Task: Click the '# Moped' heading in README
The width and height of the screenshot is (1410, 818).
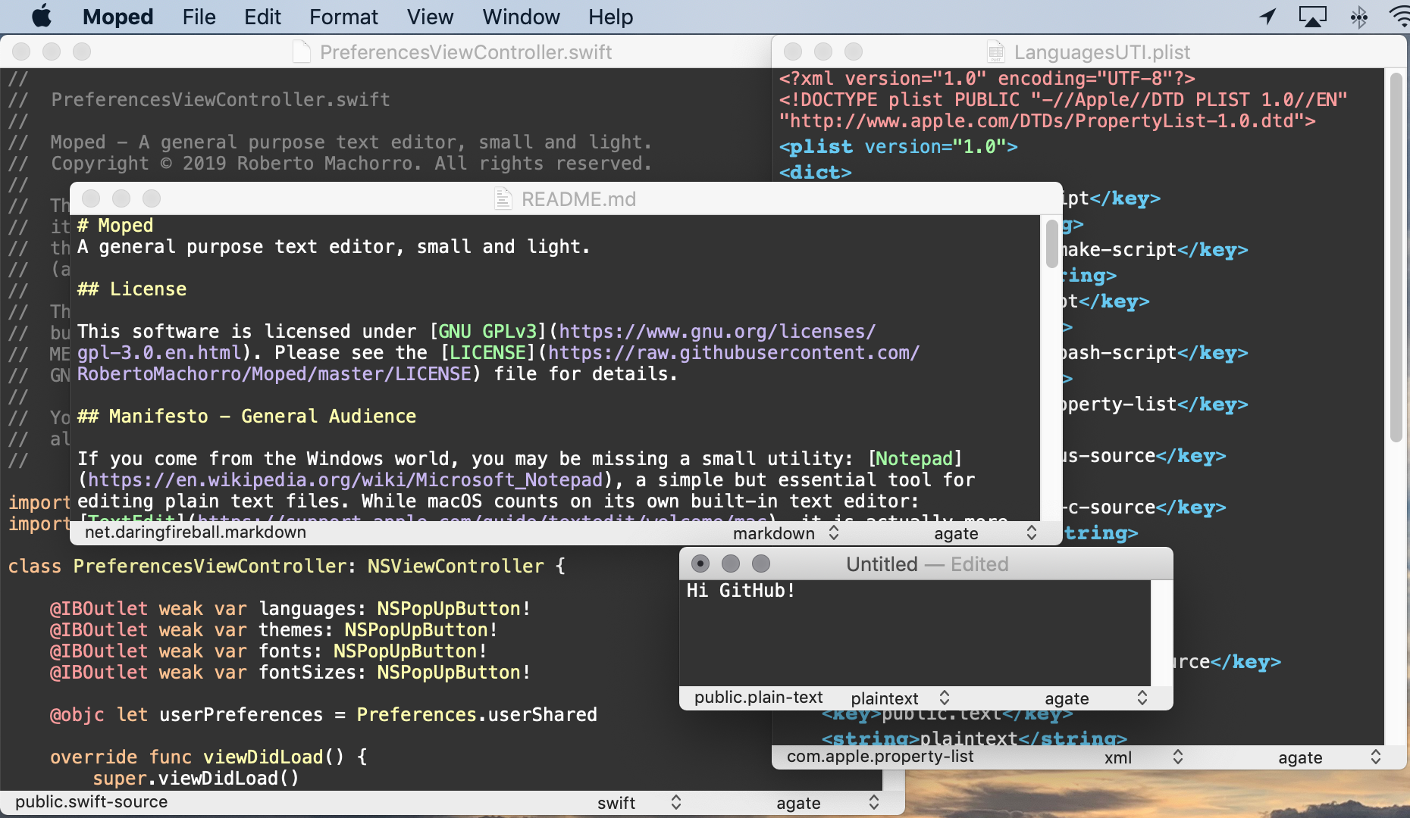Action: click(x=115, y=226)
